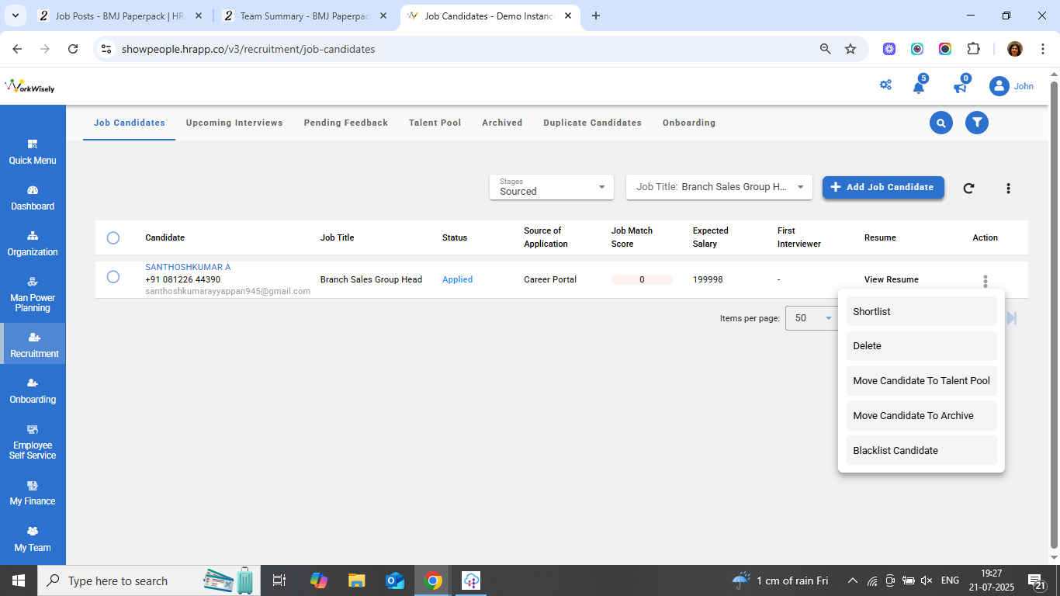
Task: Expand the Stages Sourced dropdown
Action: coord(551,187)
